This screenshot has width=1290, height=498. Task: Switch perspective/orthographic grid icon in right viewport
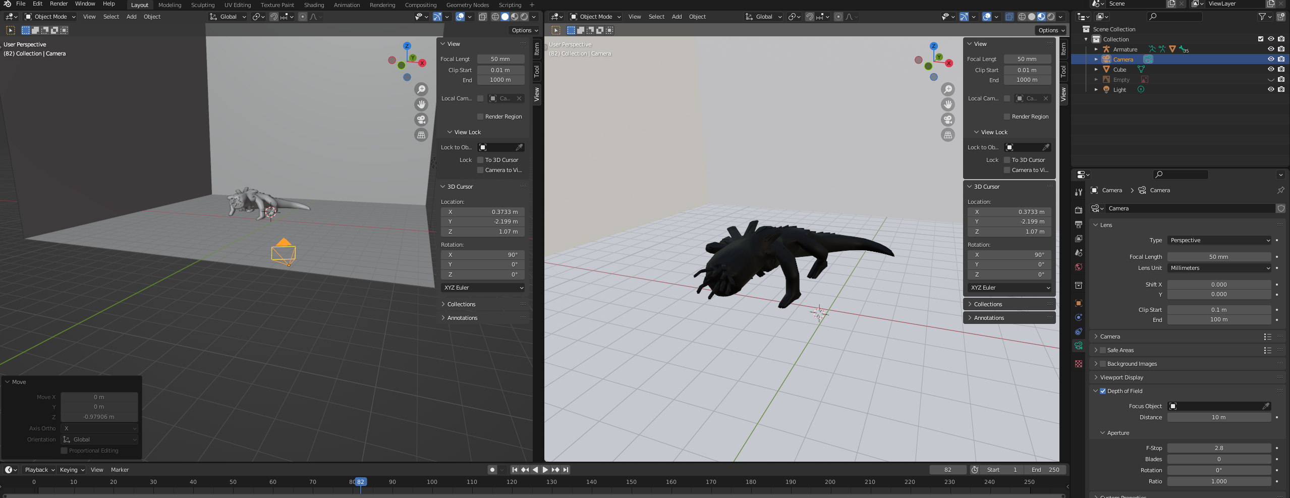coord(947,135)
